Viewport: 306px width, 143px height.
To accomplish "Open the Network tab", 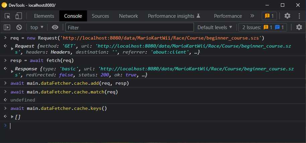I will pyautogui.click(x=129, y=16).
